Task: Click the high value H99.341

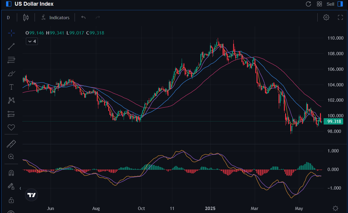Action: tap(55, 33)
